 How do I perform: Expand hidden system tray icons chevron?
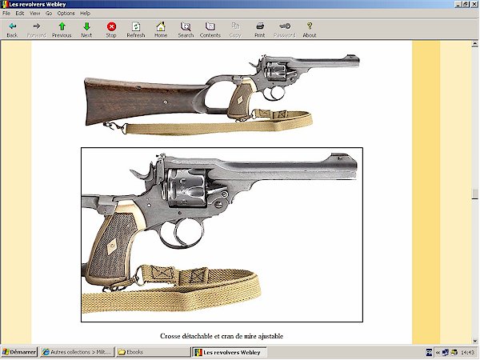[438, 353]
